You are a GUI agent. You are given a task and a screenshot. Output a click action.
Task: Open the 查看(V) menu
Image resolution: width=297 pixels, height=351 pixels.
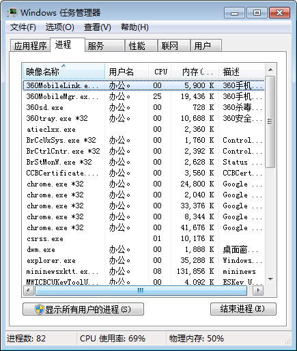coord(98,27)
